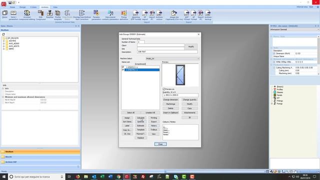This screenshot has height=180, width=320.
Task: Click the Windows search box
Action: click(36, 176)
